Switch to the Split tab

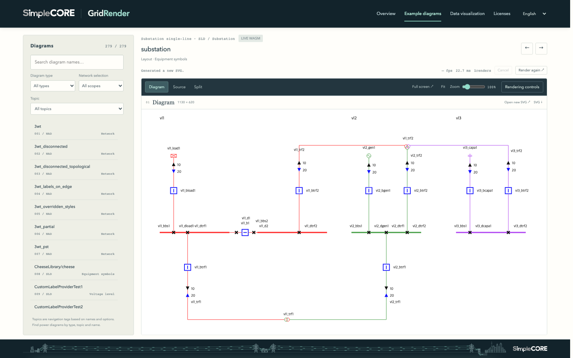pyautogui.click(x=198, y=87)
